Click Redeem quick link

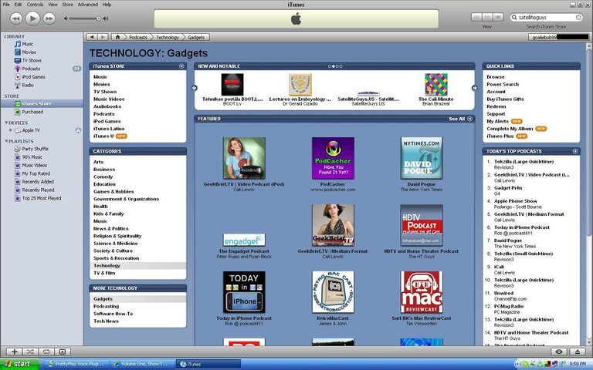pos(496,106)
